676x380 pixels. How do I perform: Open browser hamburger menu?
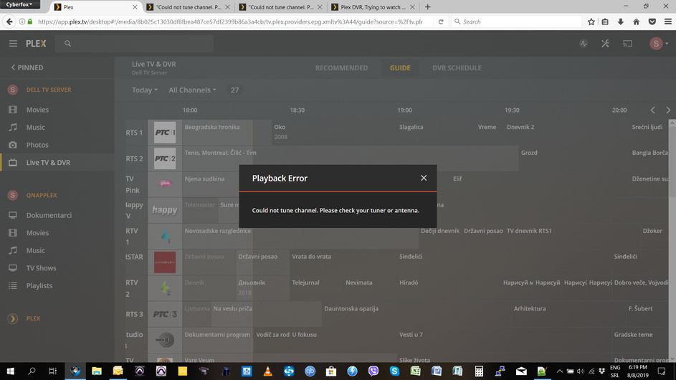[x=667, y=22]
